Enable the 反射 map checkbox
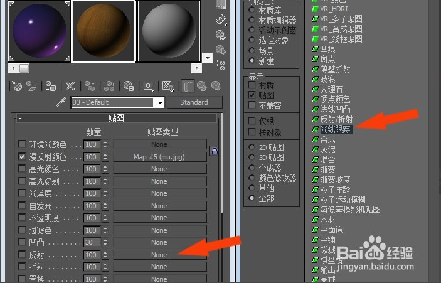The image size is (441, 283). (x=22, y=254)
